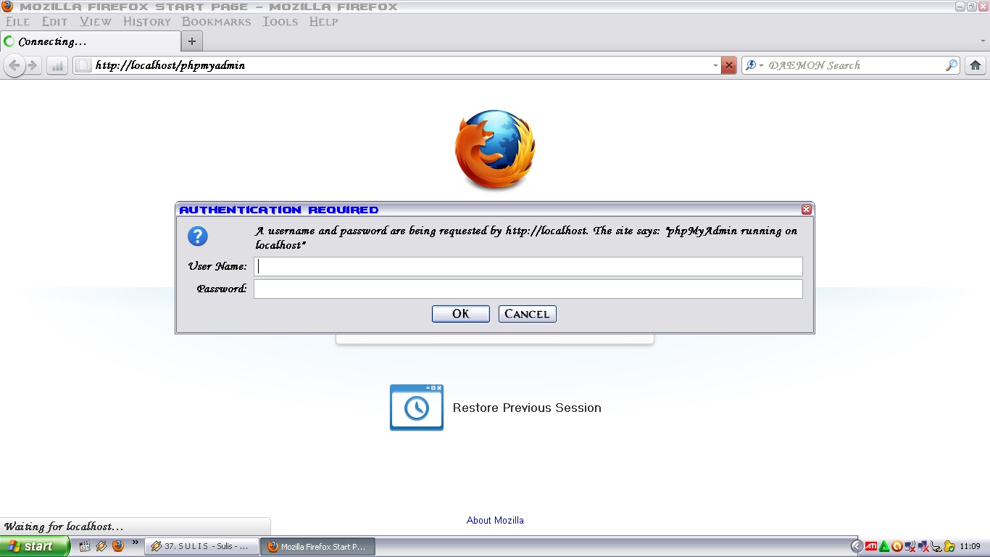Go forward with the forward arrow button
The width and height of the screenshot is (990, 557).
[x=33, y=65]
